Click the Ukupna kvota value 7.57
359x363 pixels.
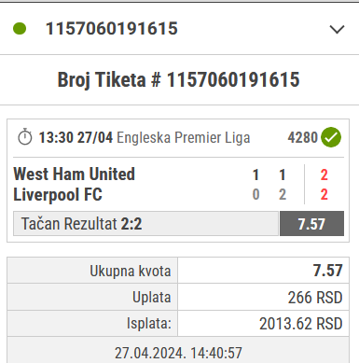327,271
